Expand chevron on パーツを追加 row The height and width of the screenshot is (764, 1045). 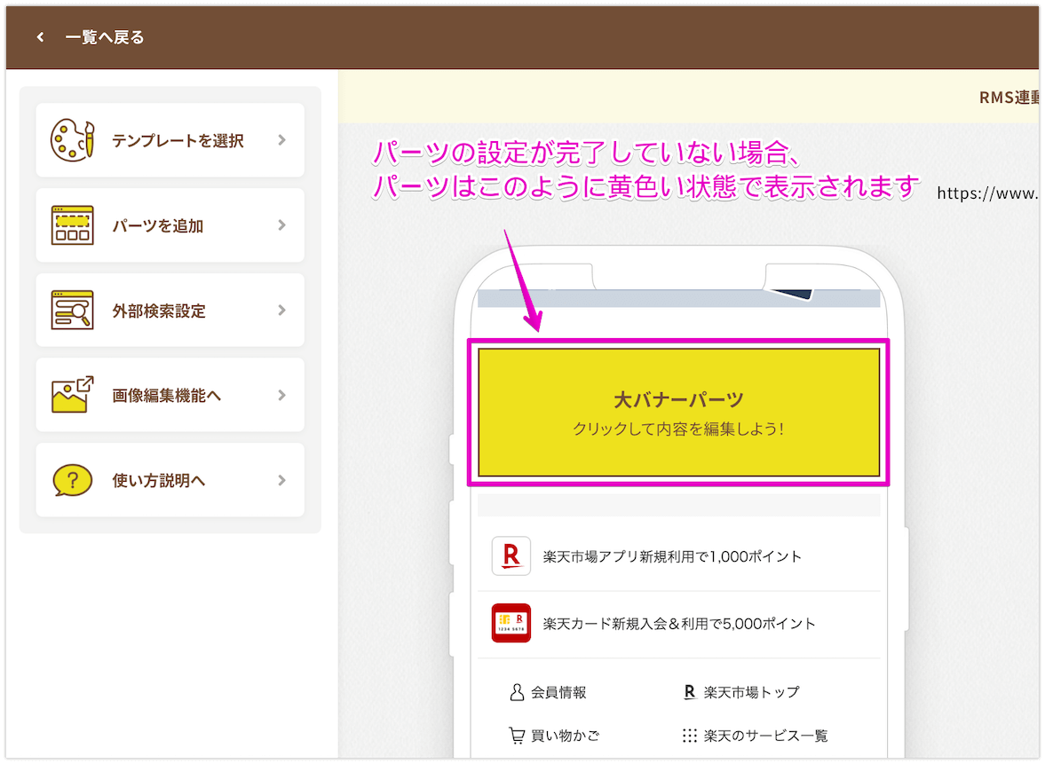[x=282, y=225]
